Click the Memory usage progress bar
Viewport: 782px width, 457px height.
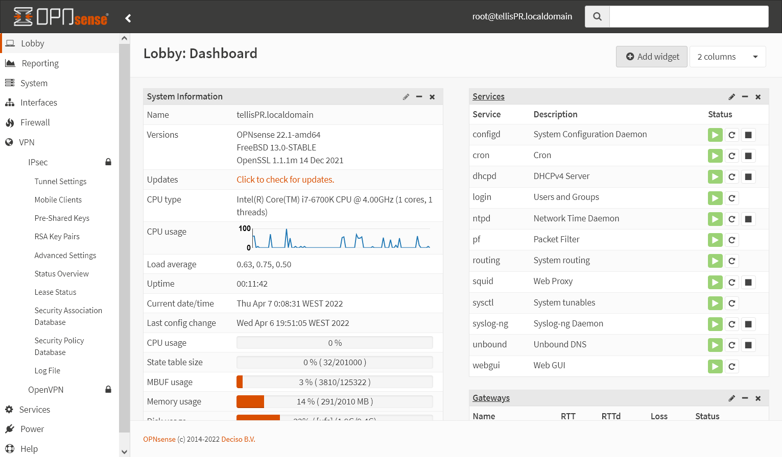335,402
